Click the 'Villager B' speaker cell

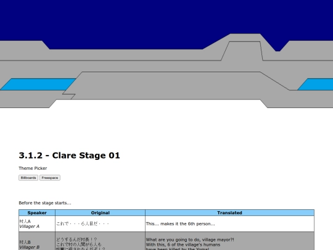point(37,241)
